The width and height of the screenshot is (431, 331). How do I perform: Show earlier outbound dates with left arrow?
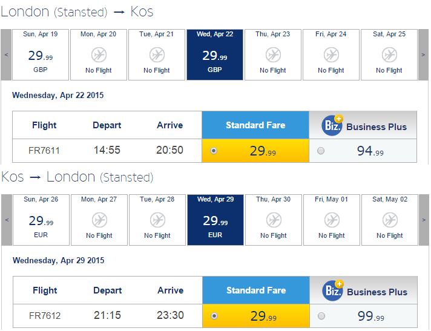pos(6,54)
